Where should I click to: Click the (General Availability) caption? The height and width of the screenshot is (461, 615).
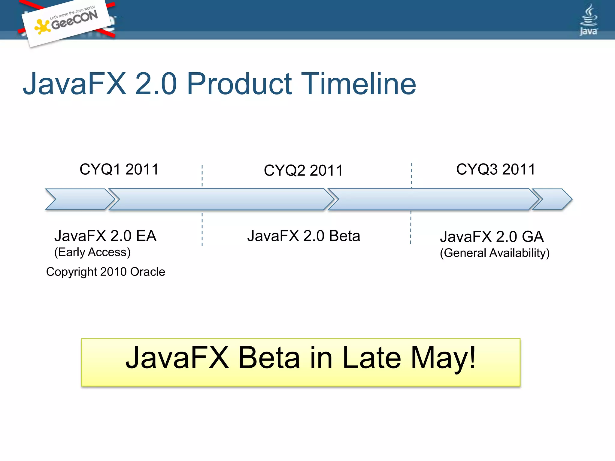click(x=495, y=253)
